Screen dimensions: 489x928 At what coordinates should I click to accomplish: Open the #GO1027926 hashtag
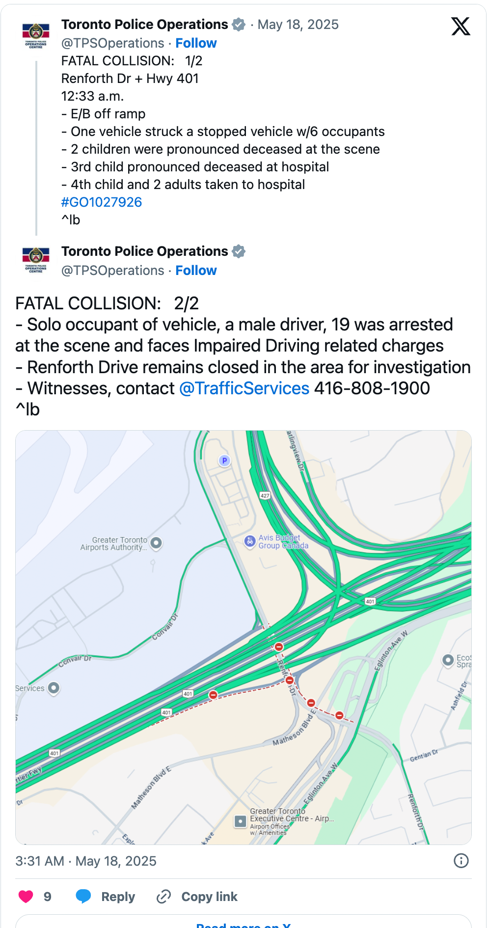(102, 202)
